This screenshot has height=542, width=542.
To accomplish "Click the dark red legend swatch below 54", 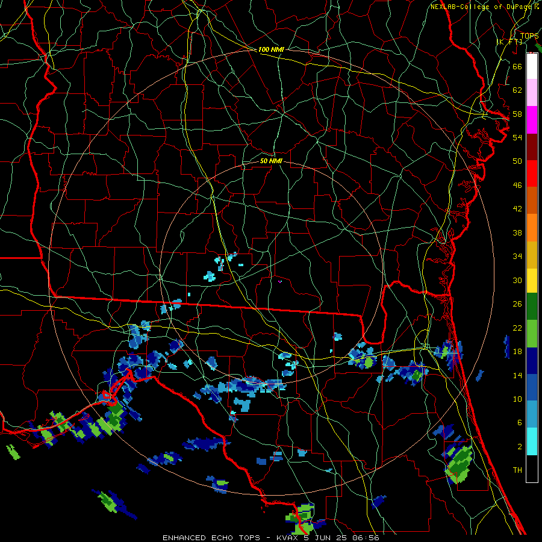I will [532, 147].
